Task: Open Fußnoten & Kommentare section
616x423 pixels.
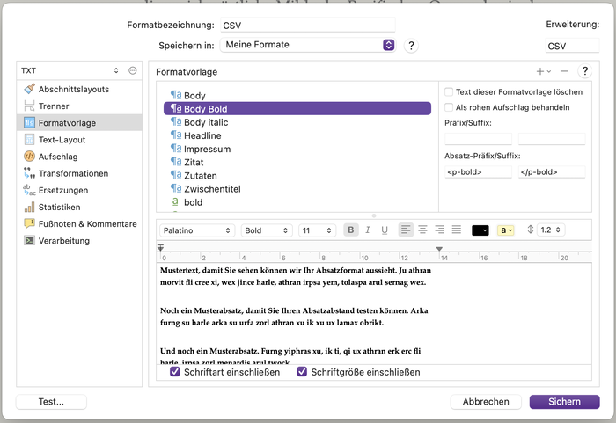Action: pos(79,224)
